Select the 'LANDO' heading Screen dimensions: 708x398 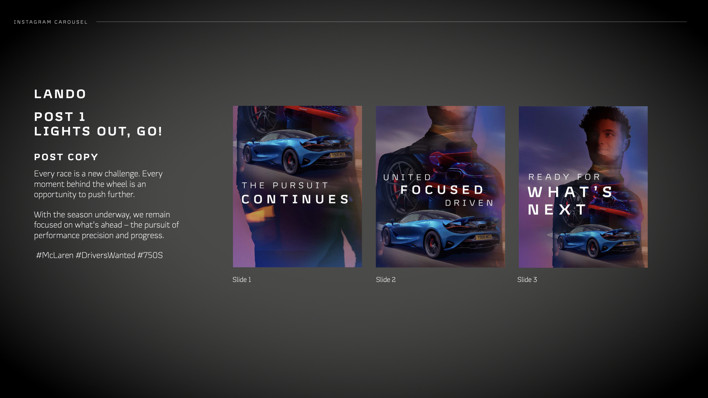60,94
